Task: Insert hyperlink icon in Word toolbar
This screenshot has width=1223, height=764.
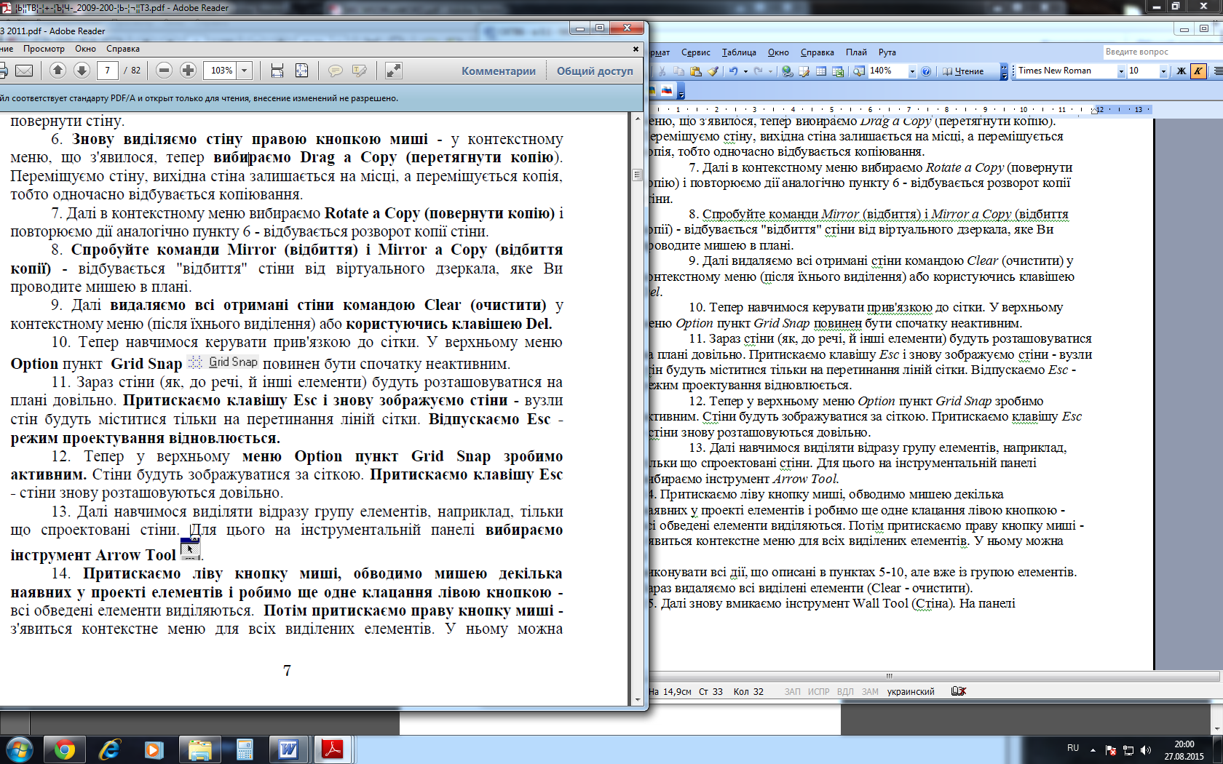Action: (x=787, y=71)
